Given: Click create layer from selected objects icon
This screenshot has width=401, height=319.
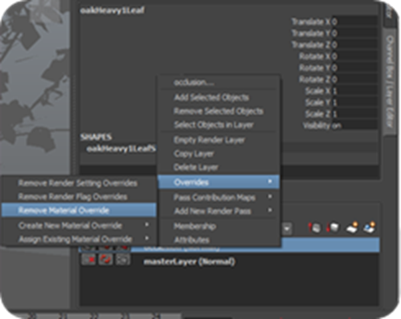Looking at the screenshot, I should point(369,227).
